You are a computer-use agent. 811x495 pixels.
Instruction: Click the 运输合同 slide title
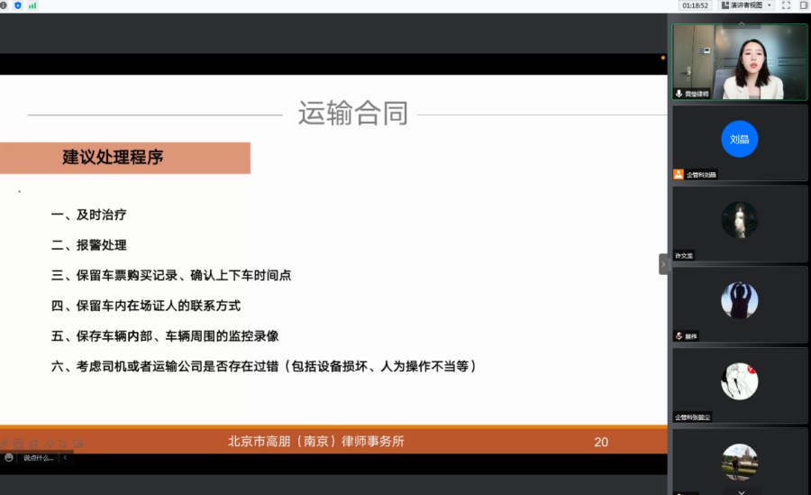pyautogui.click(x=352, y=114)
